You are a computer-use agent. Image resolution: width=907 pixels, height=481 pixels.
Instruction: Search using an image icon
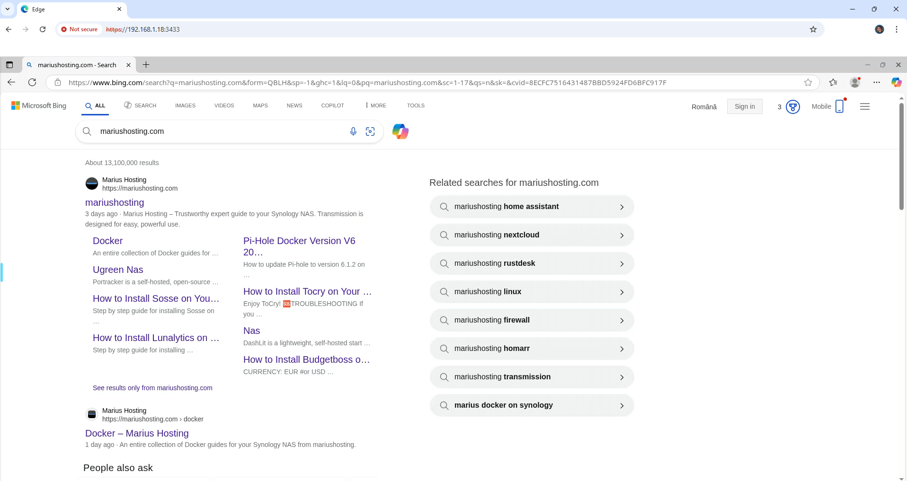pos(370,131)
